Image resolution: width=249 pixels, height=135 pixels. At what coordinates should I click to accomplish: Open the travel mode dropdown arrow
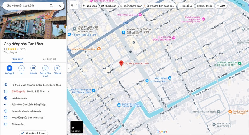point(76,5)
